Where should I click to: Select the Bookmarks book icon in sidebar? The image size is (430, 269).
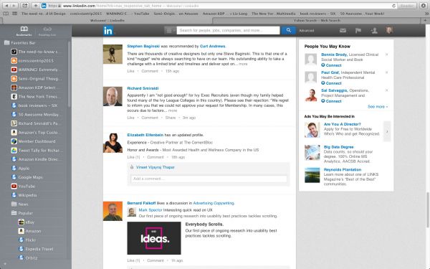click(24, 31)
